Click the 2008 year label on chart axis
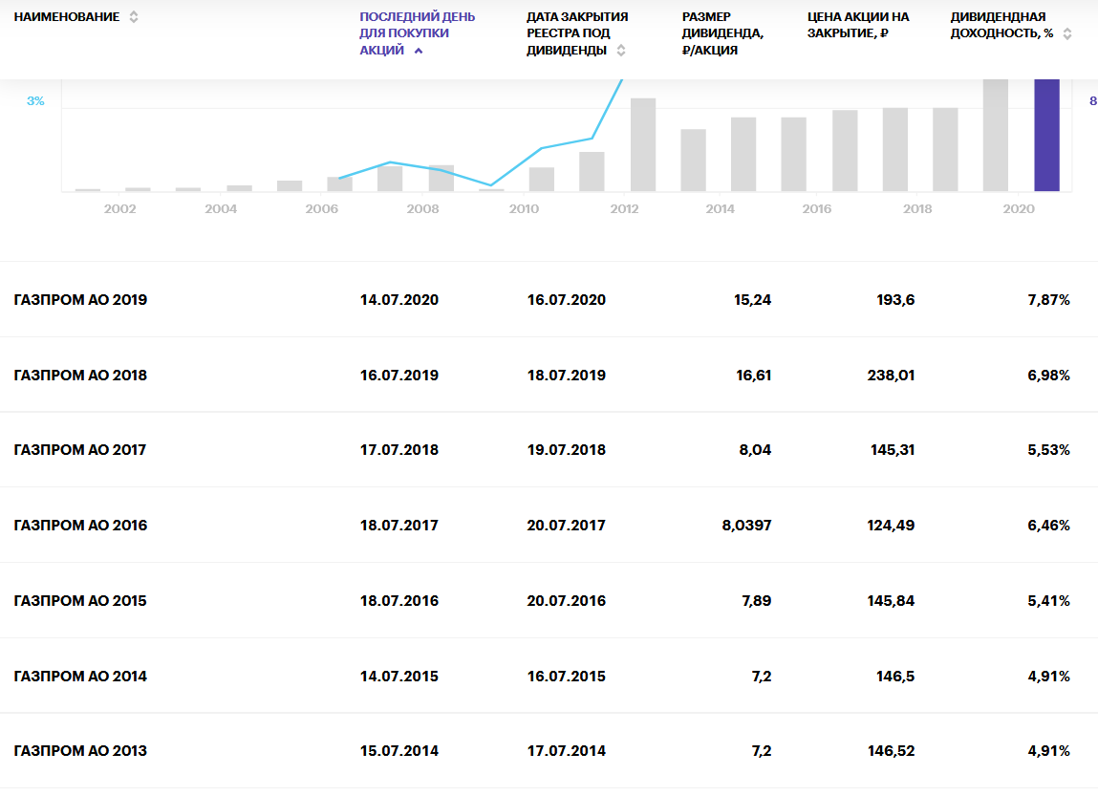The image size is (1098, 796). [423, 208]
